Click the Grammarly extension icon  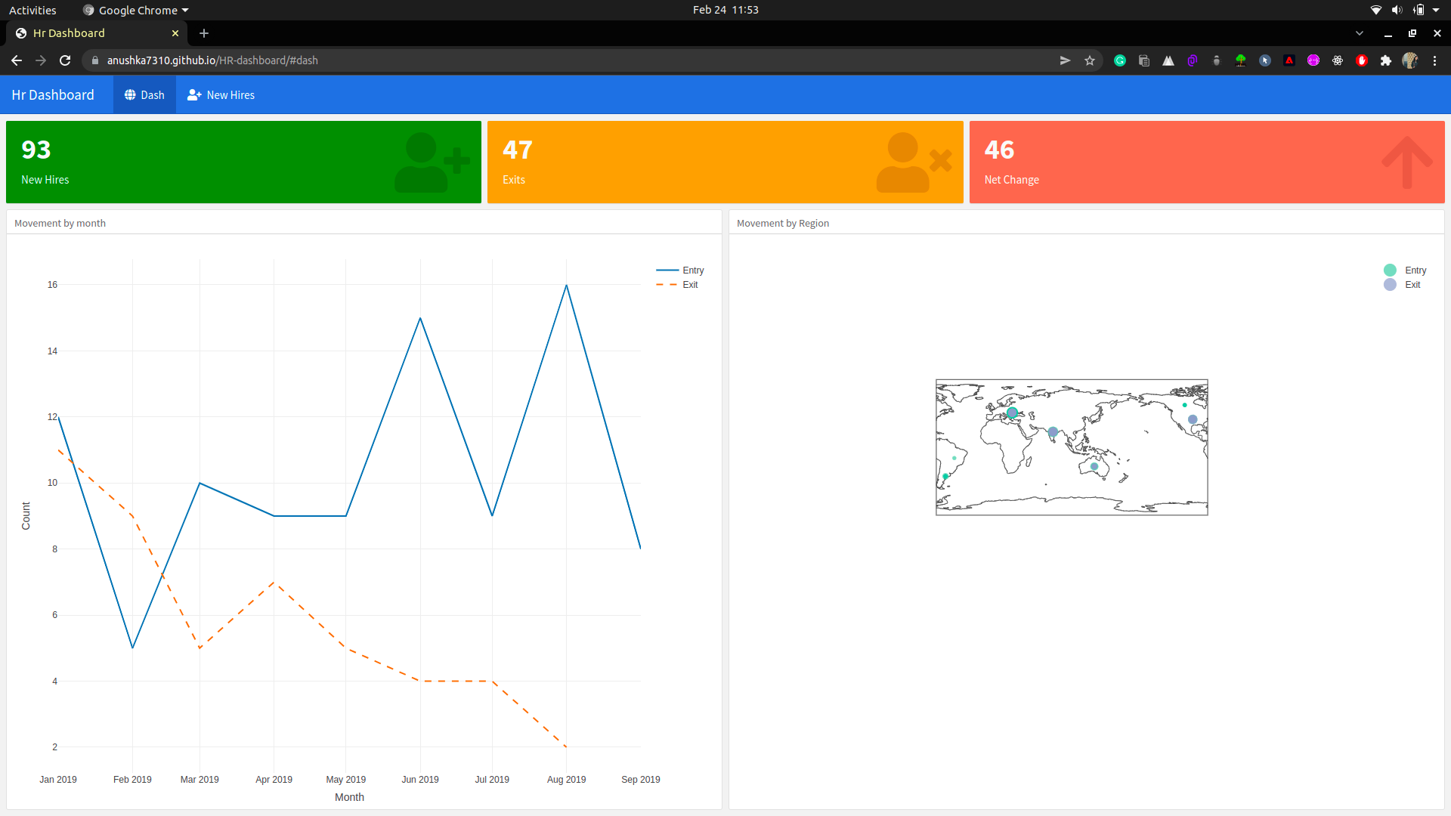1120,60
